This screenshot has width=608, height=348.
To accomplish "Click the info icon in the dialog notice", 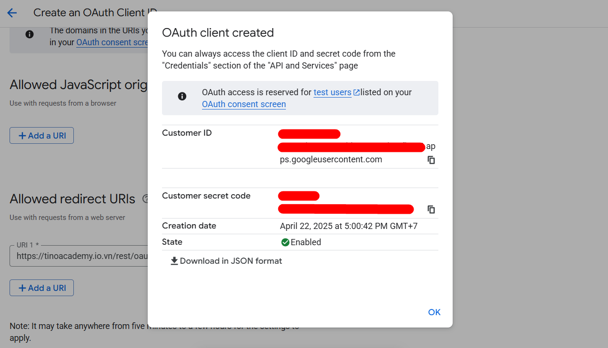I will [182, 97].
